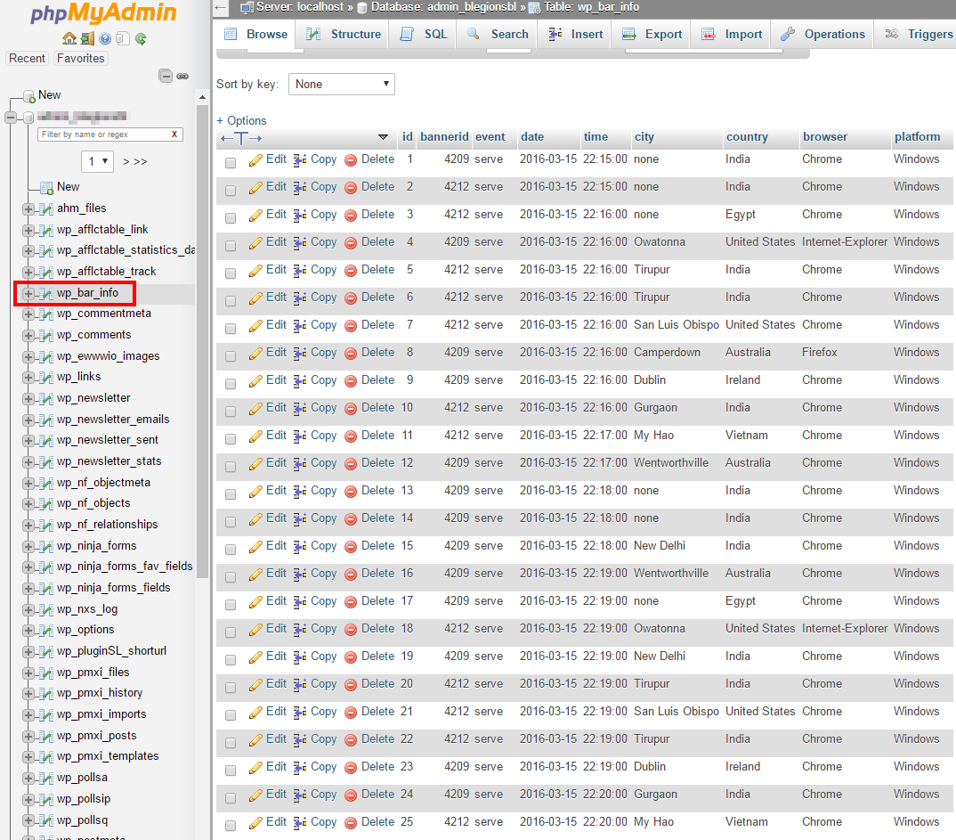This screenshot has width=956, height=840.
Task: Click the SQL query window documentation icon
Action: [x=122, y=38]
